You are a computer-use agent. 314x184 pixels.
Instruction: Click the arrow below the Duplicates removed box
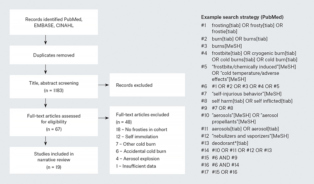pos(45,70)
